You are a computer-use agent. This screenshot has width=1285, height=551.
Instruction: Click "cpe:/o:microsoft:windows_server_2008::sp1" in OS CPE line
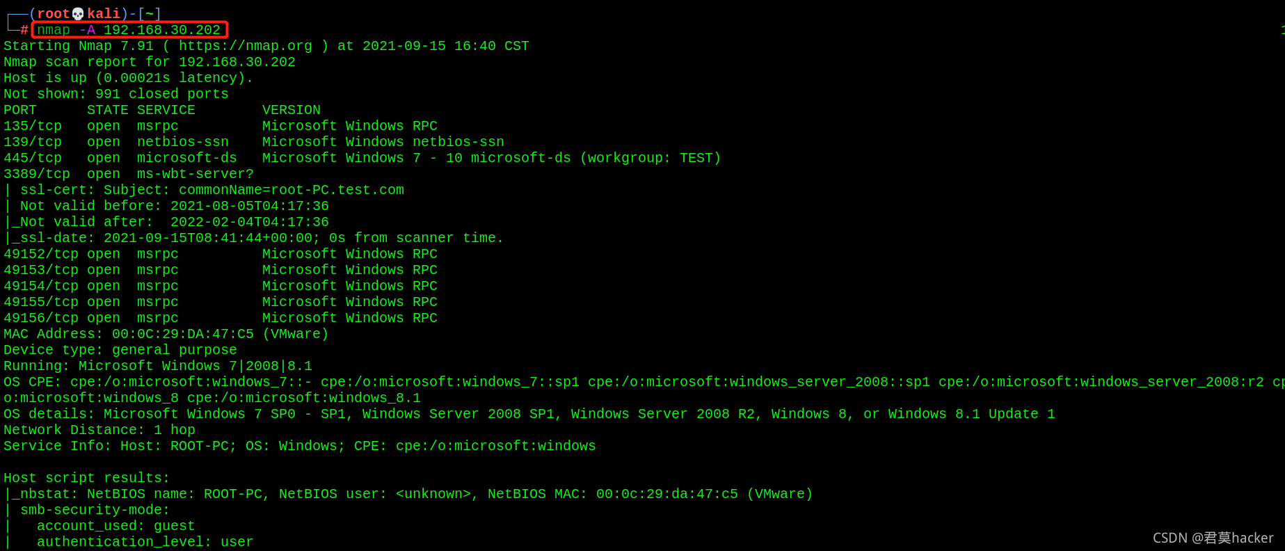[x=759, y=382]
